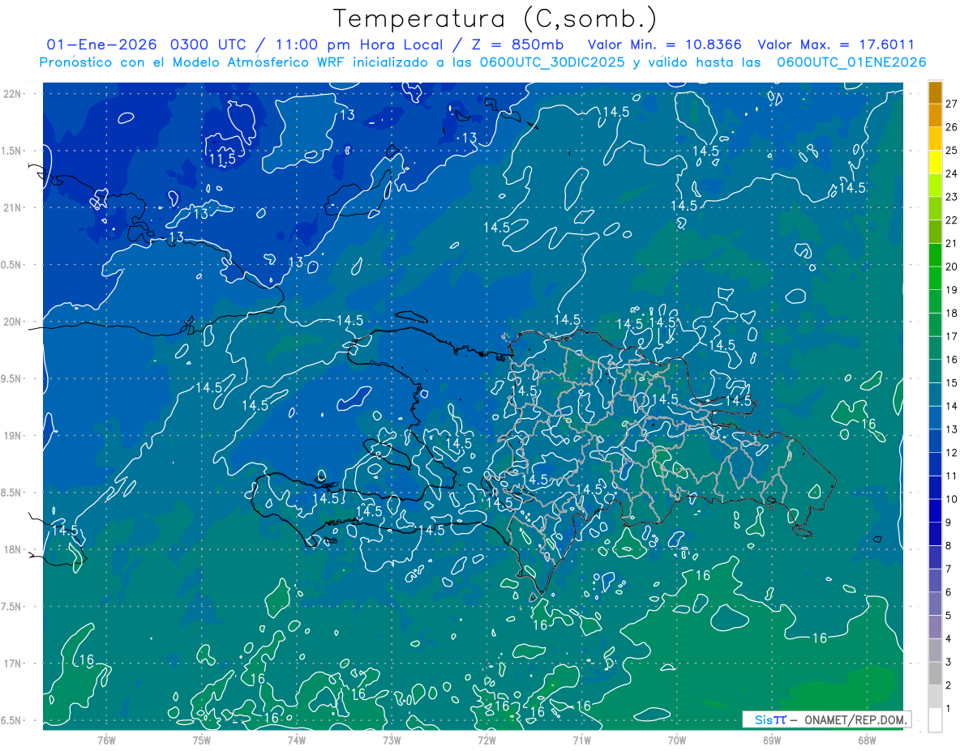Click the legend value "25"
The image size is (973, 751).
(x=952, y=150)
